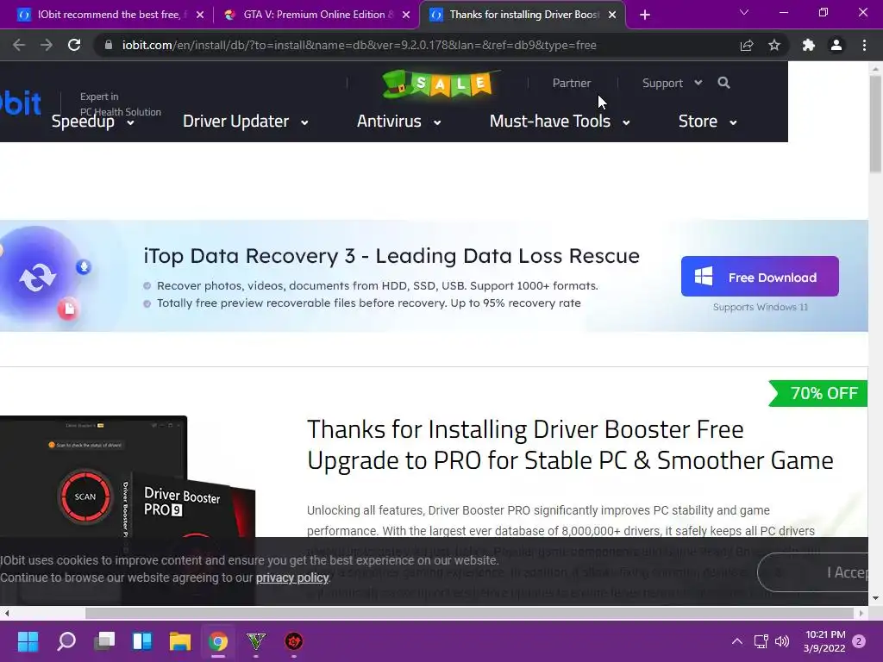This screenshot has width=883, height=662.
Task: Switch to GTA V: Premium Online Edition tab
Action: click(x=316, y=15)
